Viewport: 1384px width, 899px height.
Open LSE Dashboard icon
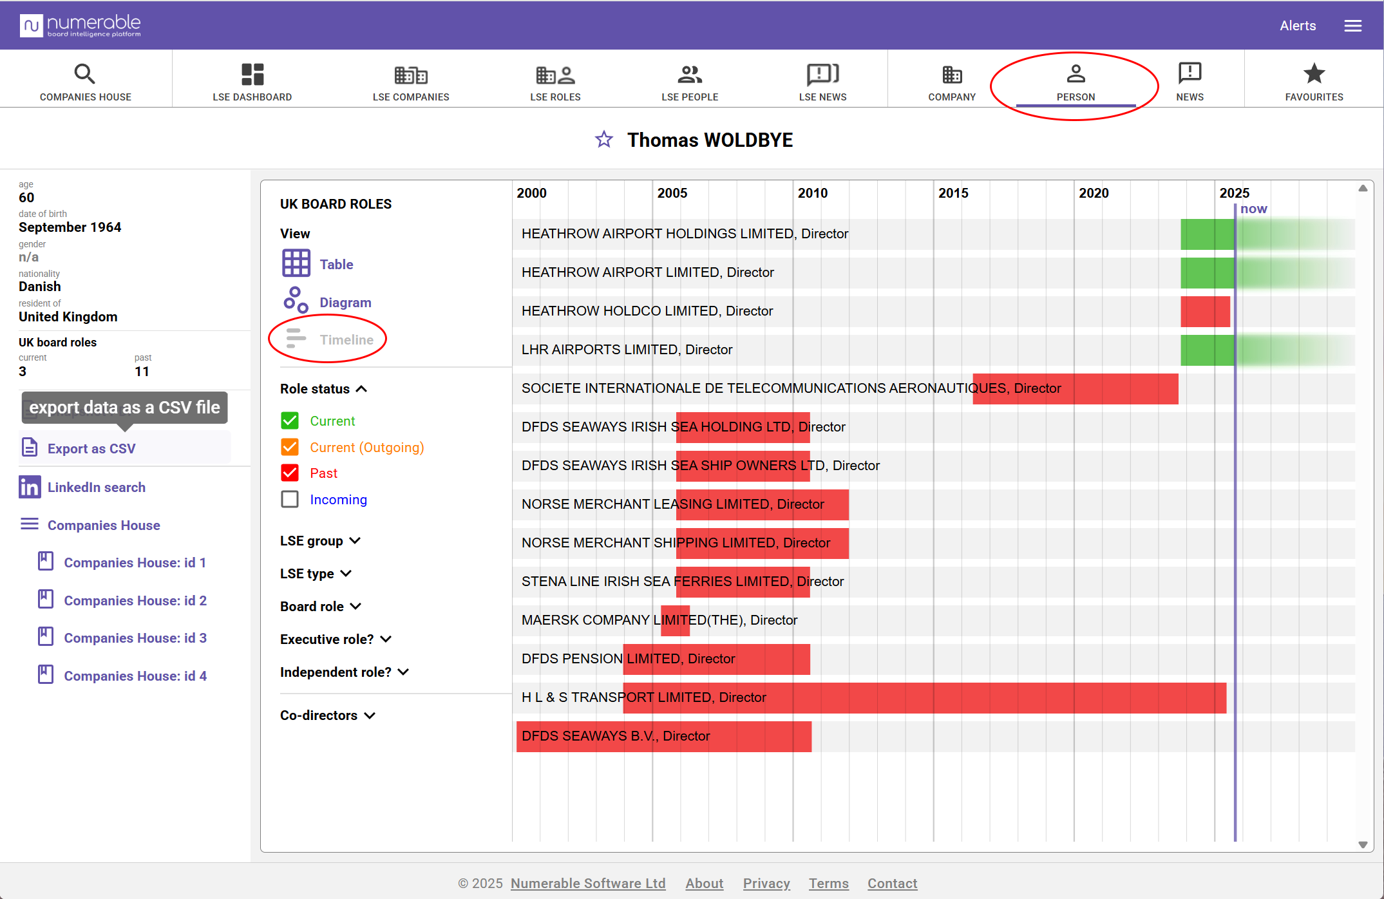click(x=252, y=74)
